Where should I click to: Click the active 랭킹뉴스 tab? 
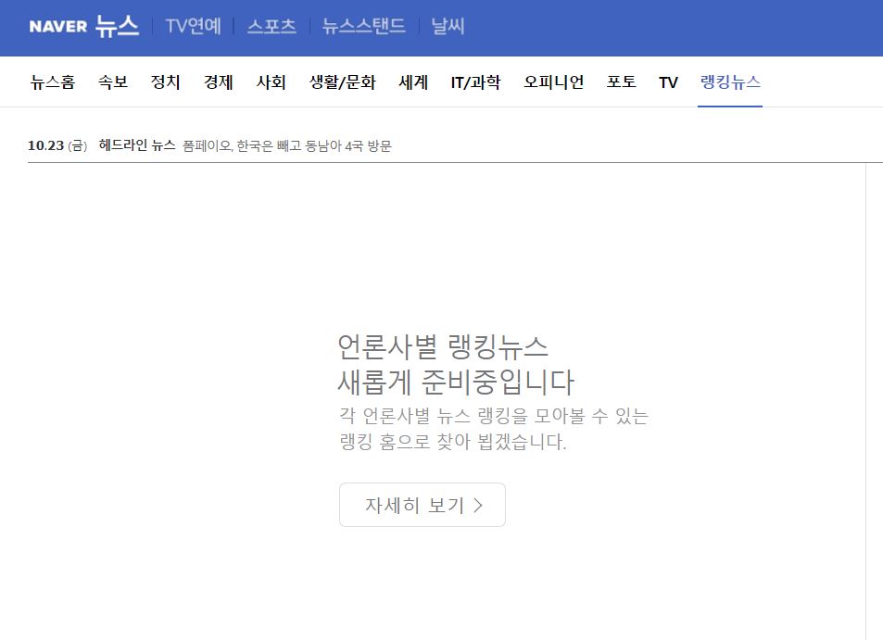pos(730,82)
